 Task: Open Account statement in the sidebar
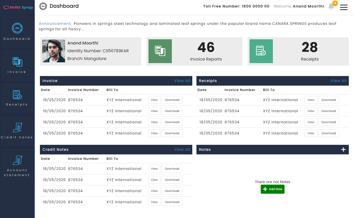click(17, 160)
